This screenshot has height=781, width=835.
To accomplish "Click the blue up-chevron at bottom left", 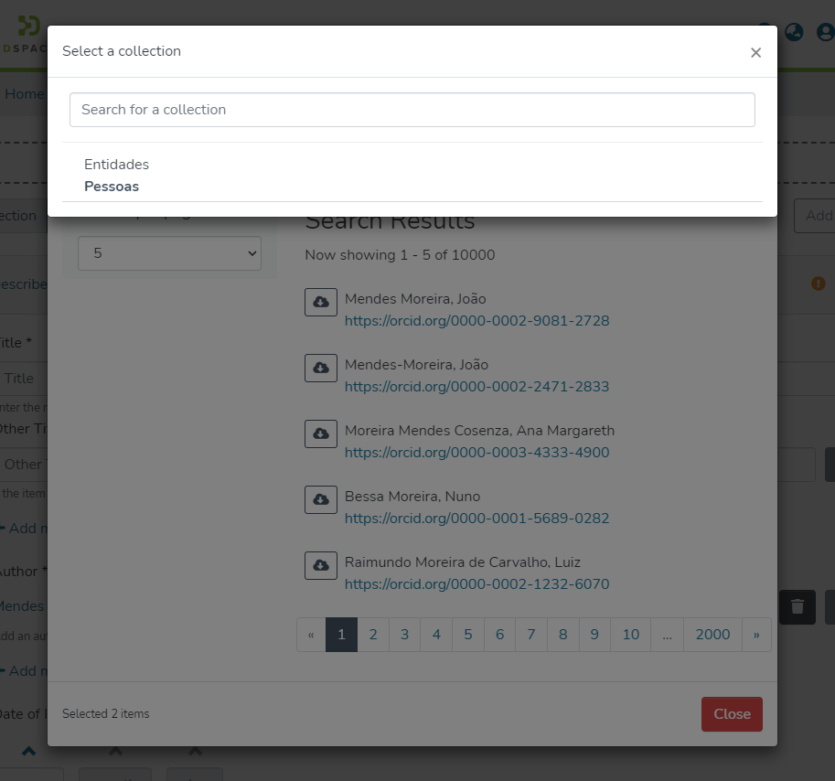I will tap(28, 751).
